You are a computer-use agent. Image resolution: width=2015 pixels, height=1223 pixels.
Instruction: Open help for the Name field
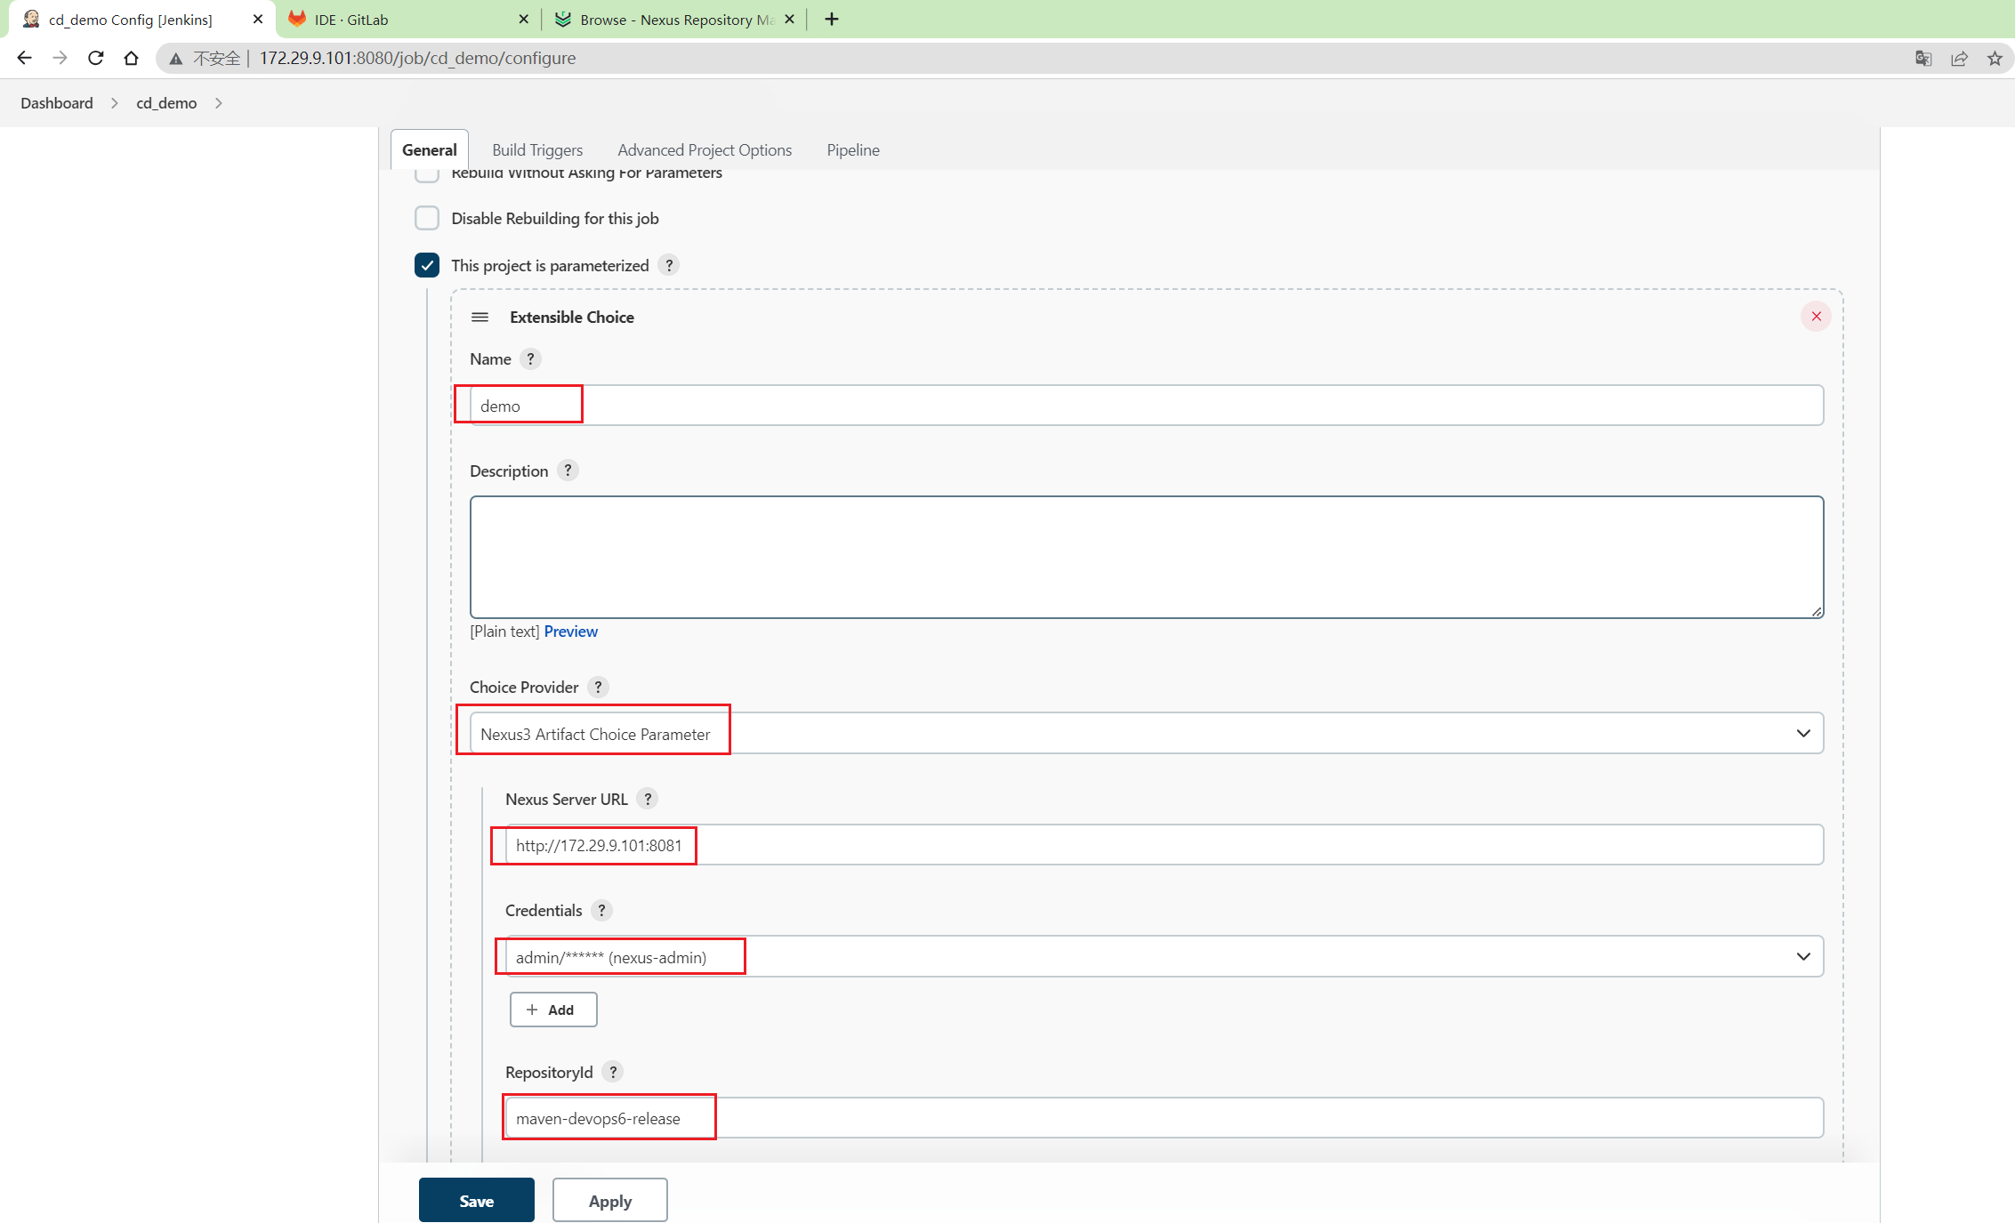[530, 358]
